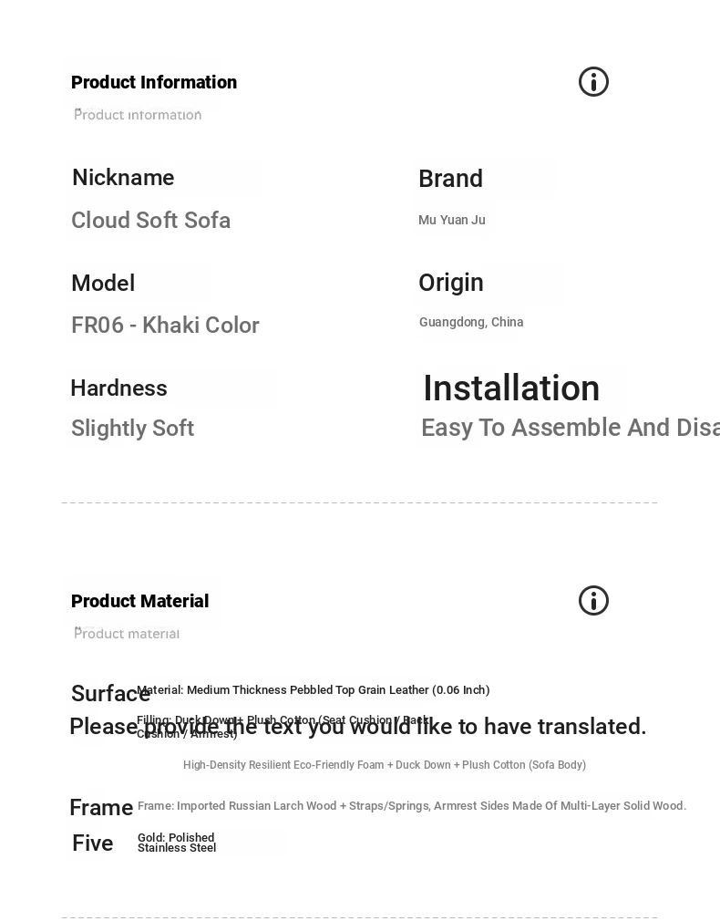Select the Slightly Soft hardness value

pos(133,429)
